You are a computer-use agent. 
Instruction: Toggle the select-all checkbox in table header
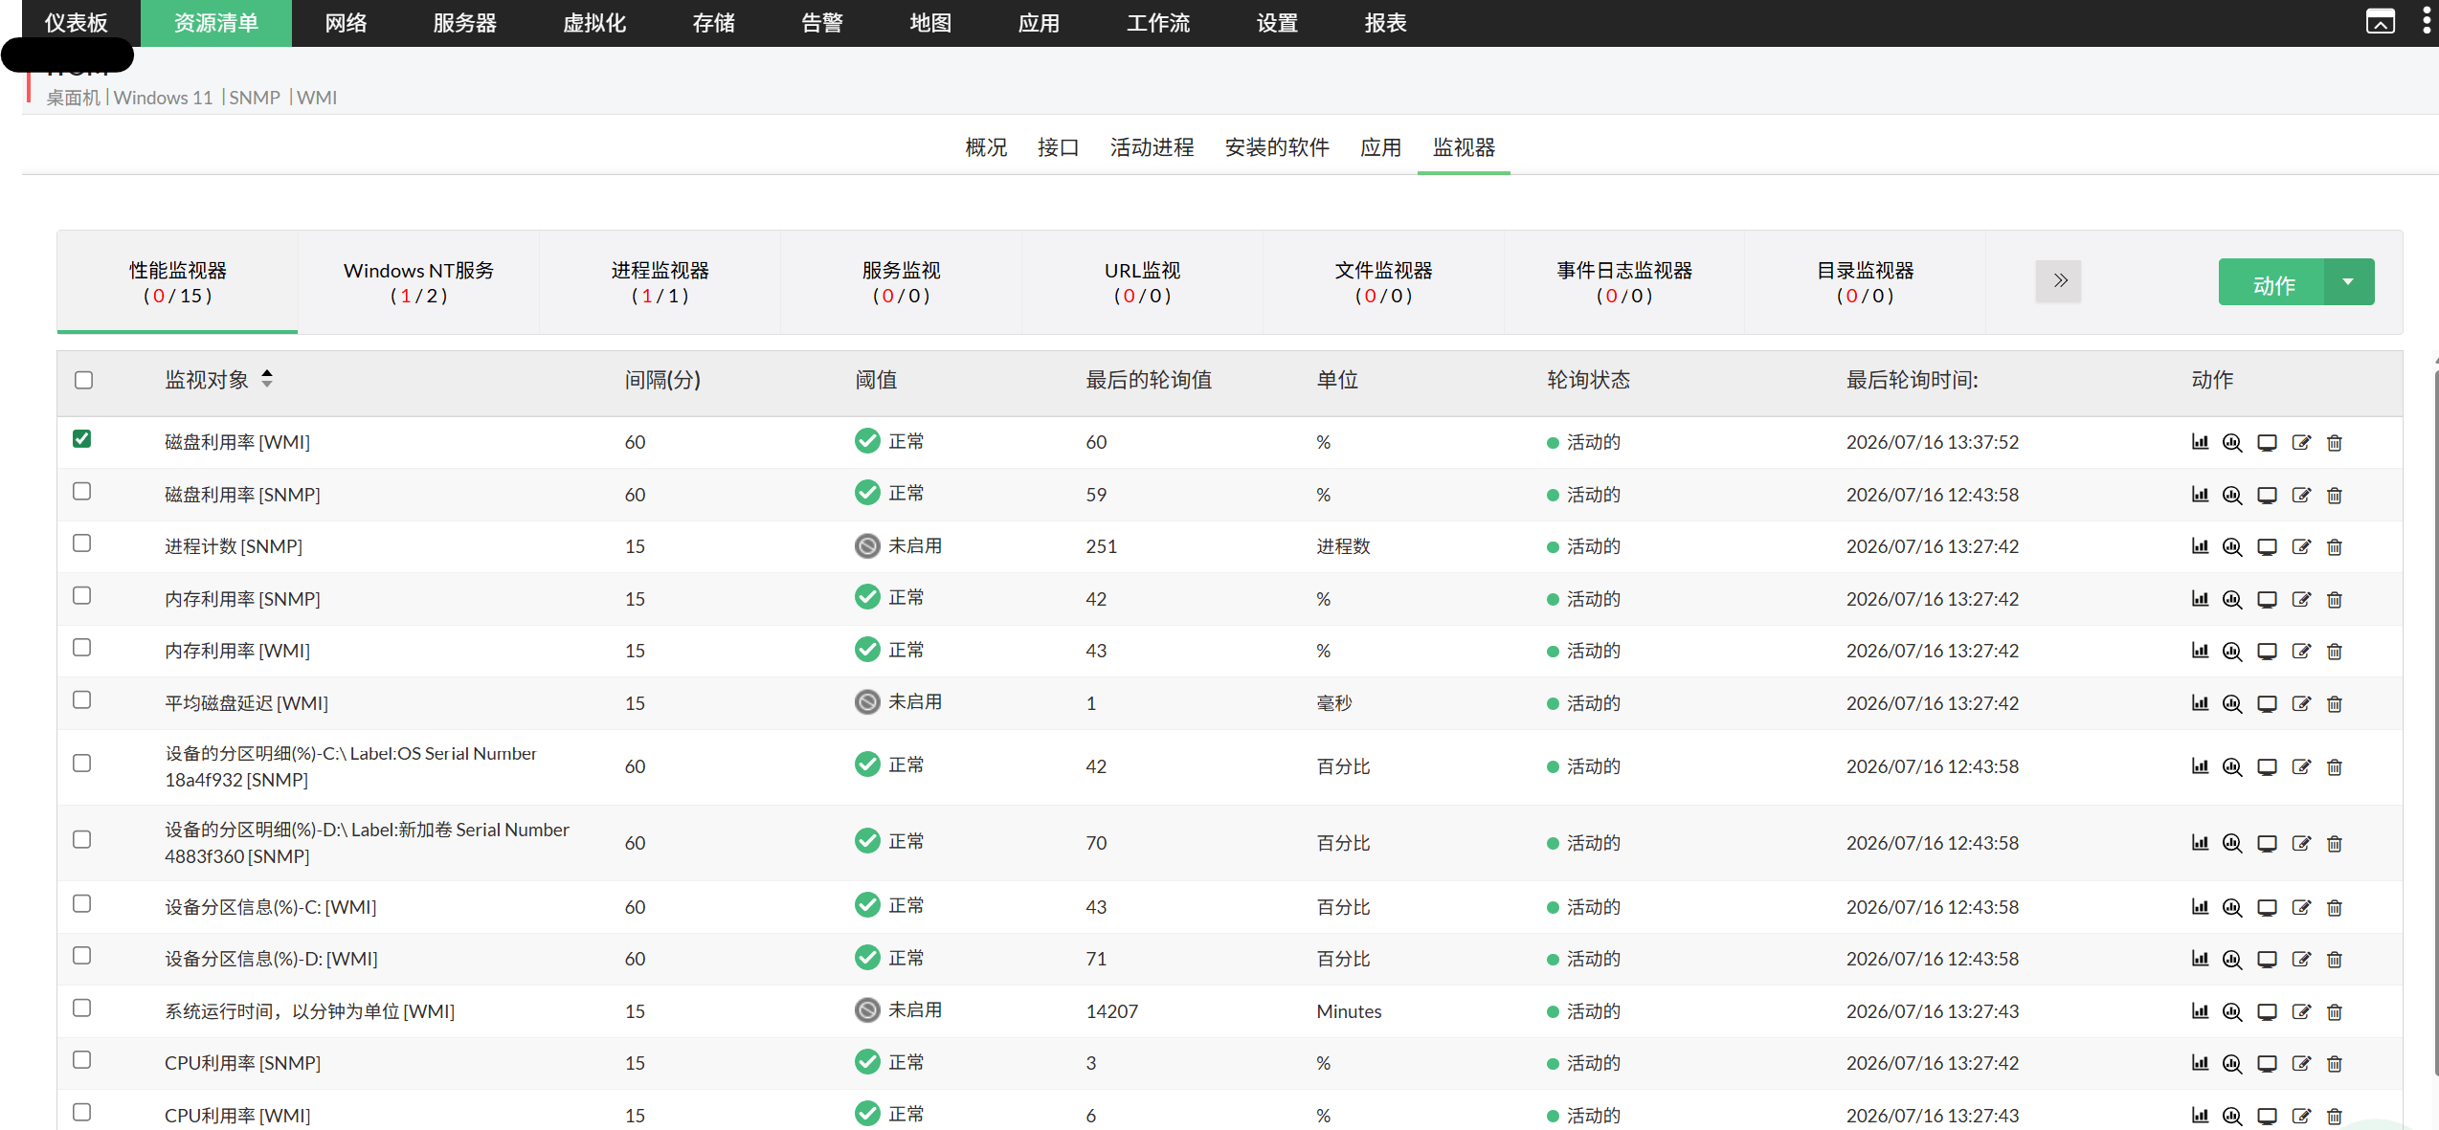[x=83, y=380]
